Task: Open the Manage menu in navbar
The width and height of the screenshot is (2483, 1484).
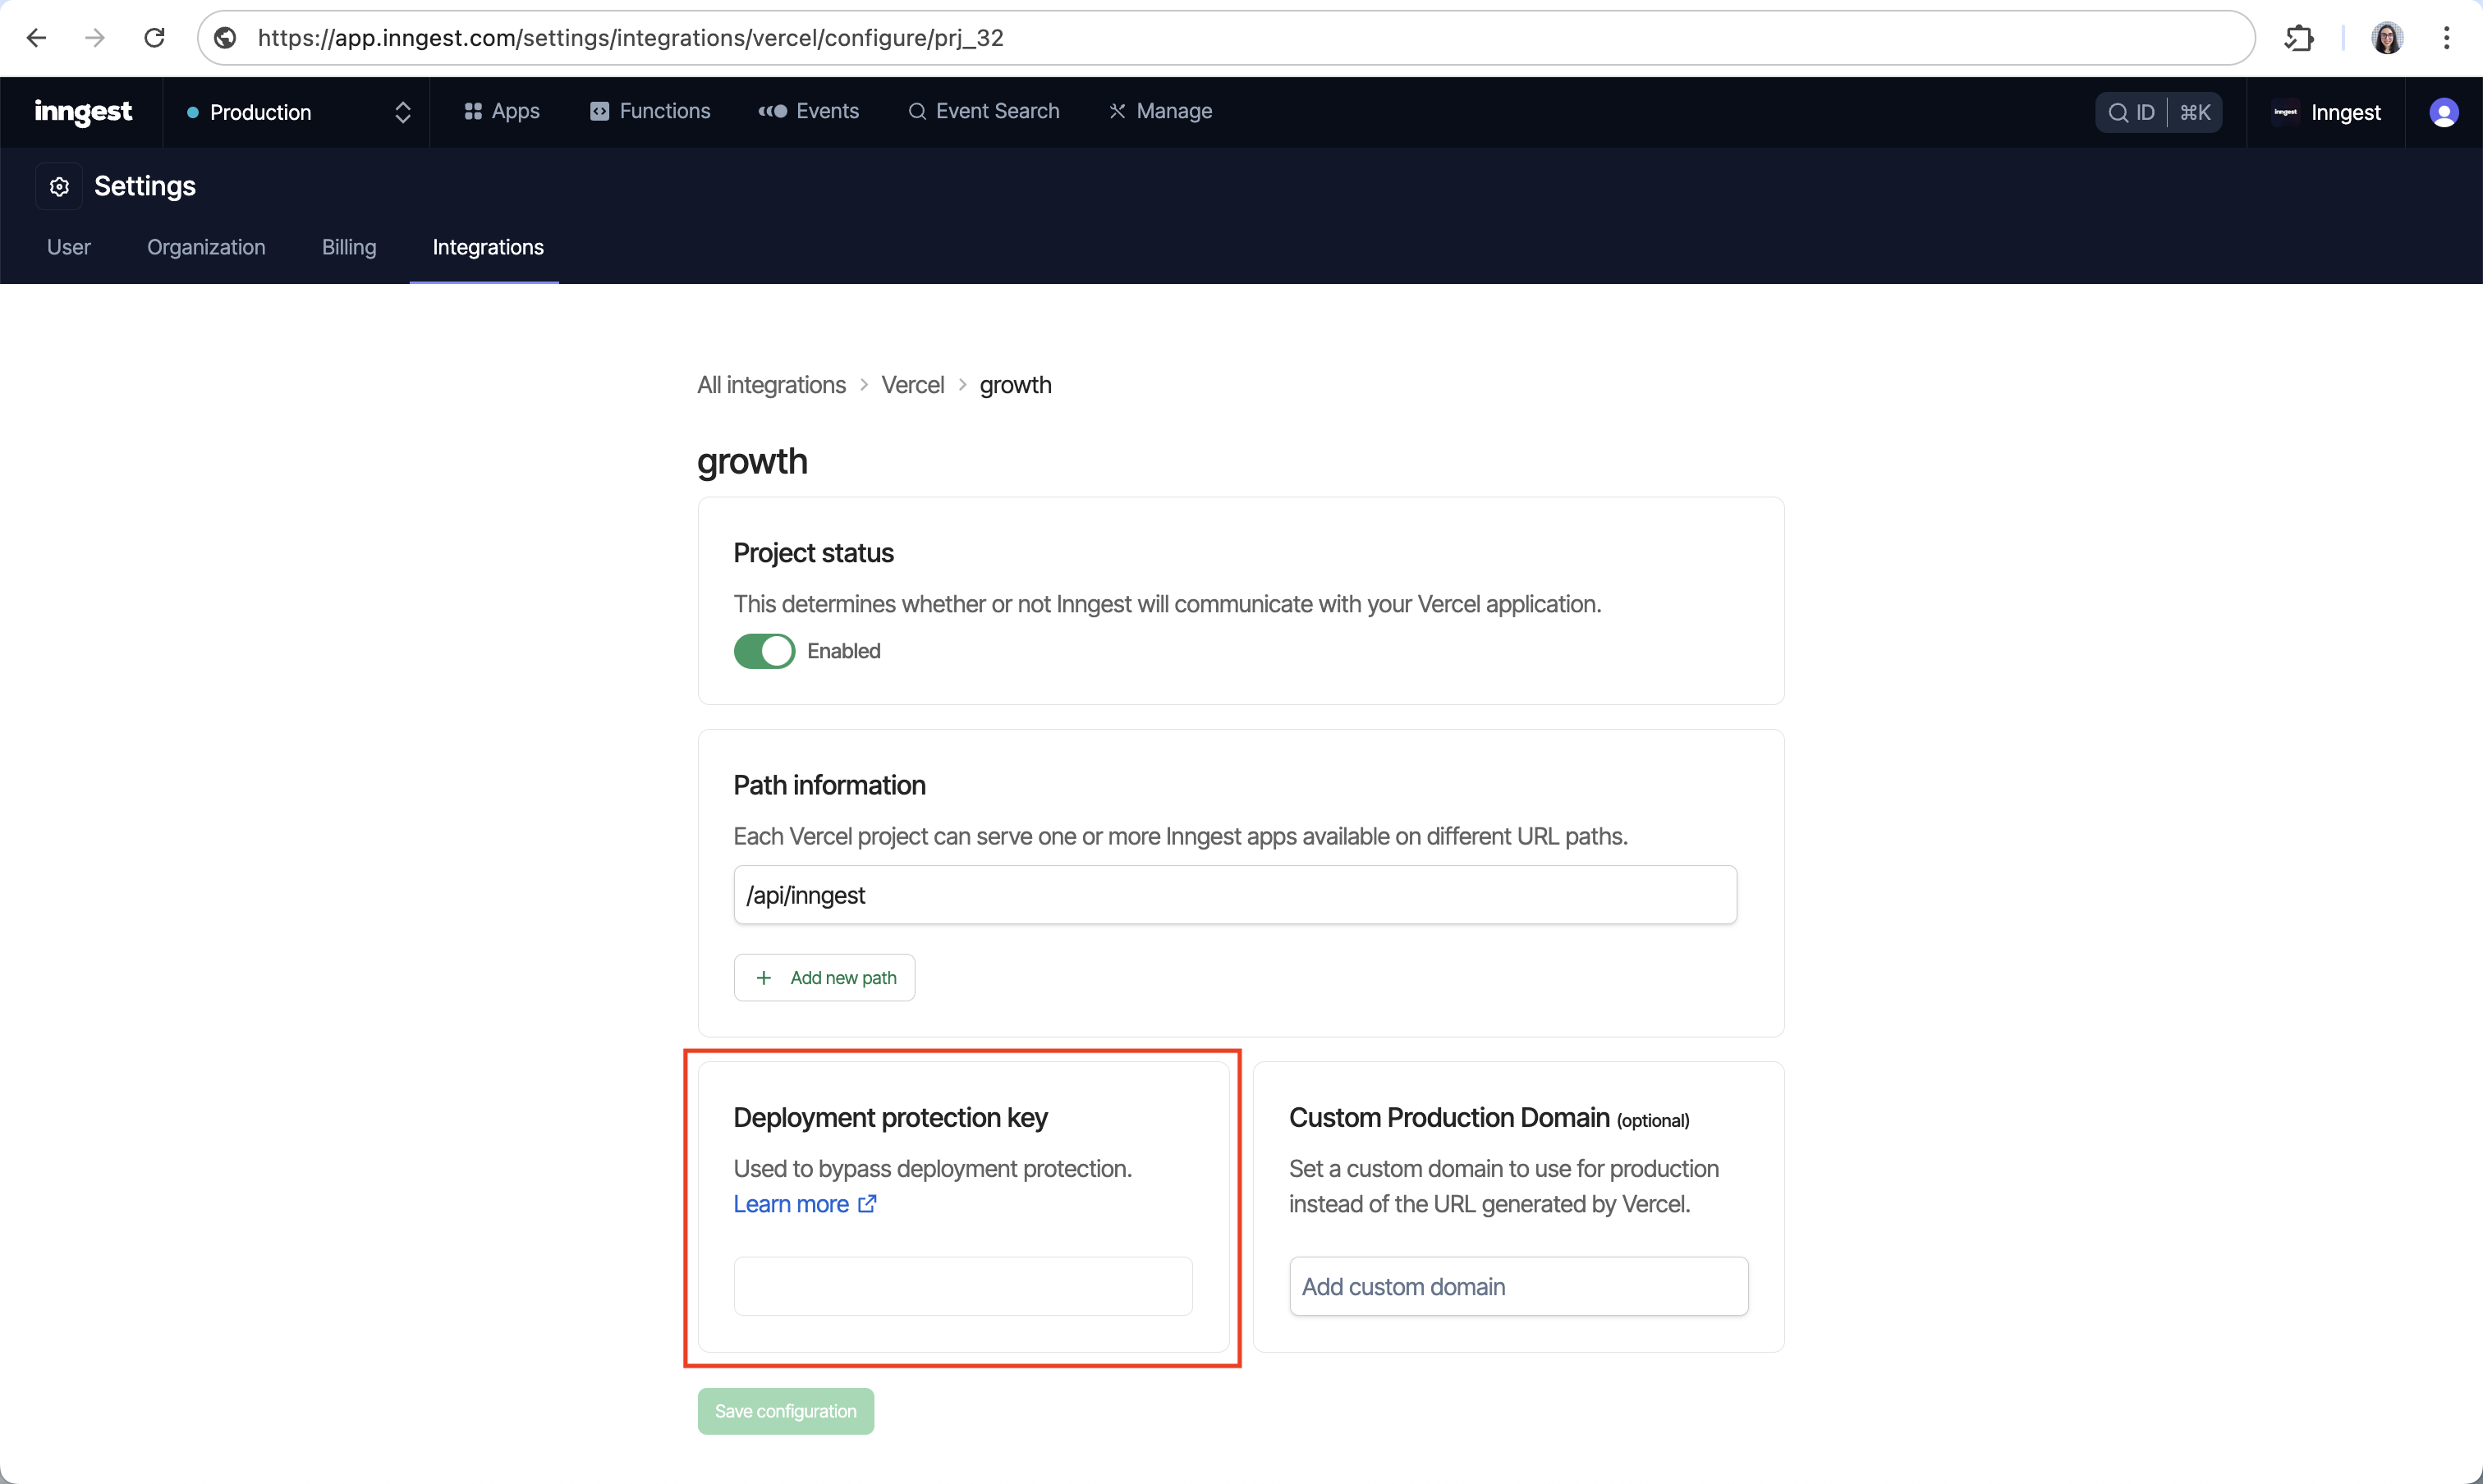Action: 1160,111
